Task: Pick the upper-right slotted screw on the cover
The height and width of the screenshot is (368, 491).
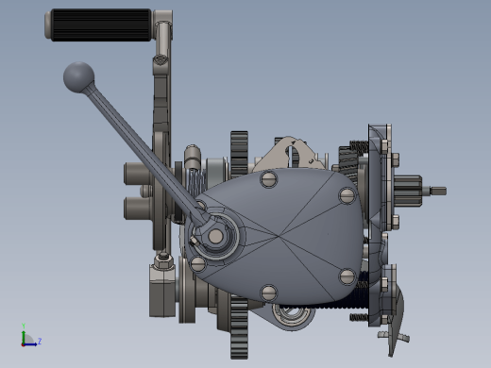Action: pos(347,195)
